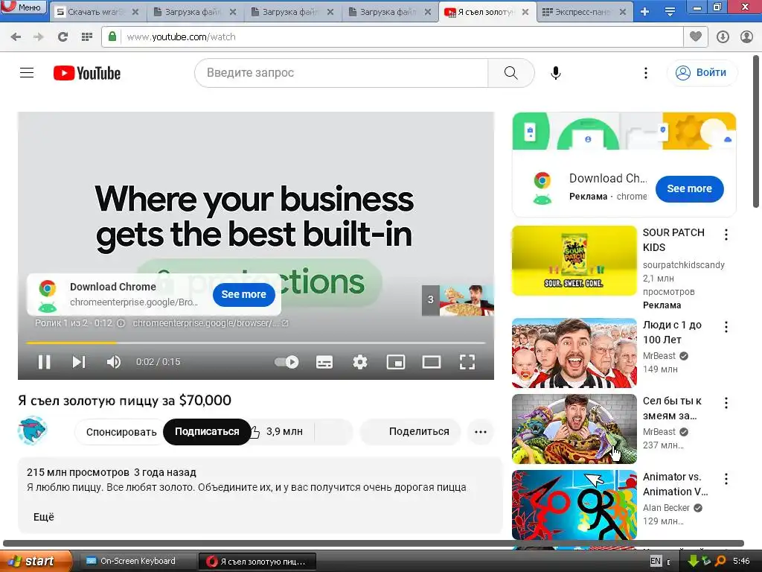Image resolution: width=762 pixels, height=572 pixels.
Task: Click the Windows start button
Action: point(35,562)
